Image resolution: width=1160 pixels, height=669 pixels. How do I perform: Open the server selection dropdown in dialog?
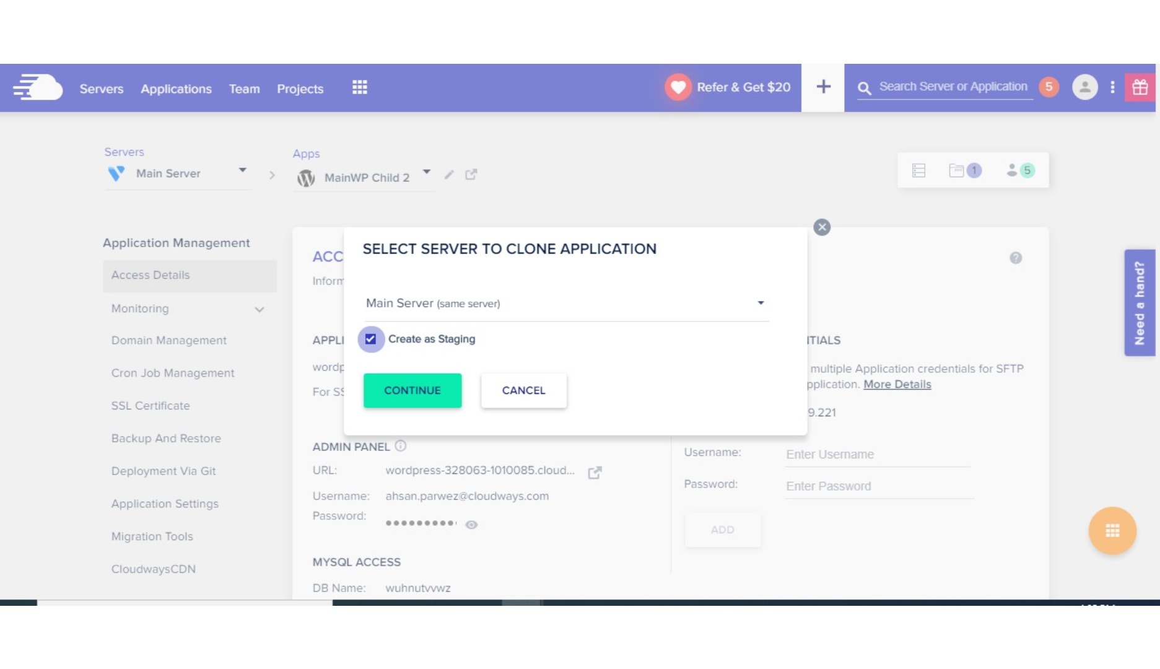pyautogui.click(x=566, y=303)
